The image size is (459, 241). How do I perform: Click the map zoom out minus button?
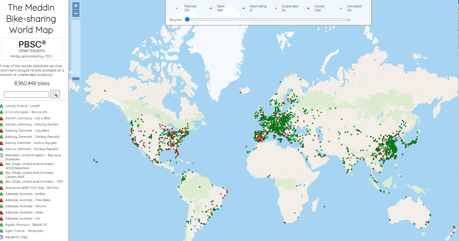76,13
